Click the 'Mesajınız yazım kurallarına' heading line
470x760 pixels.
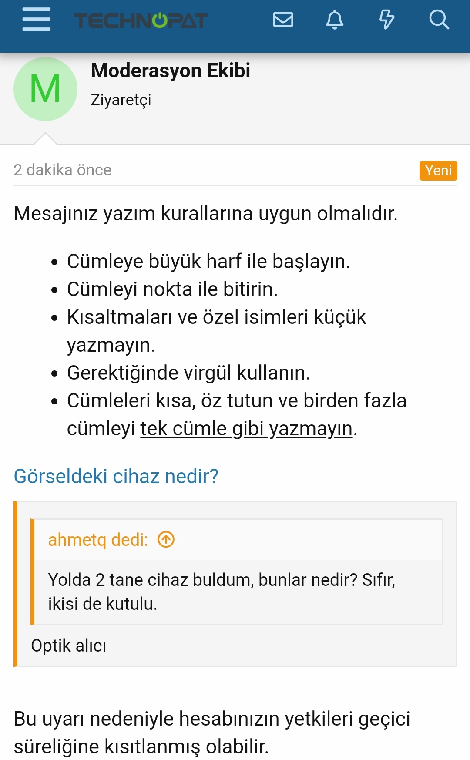click(x=205, y=214)
